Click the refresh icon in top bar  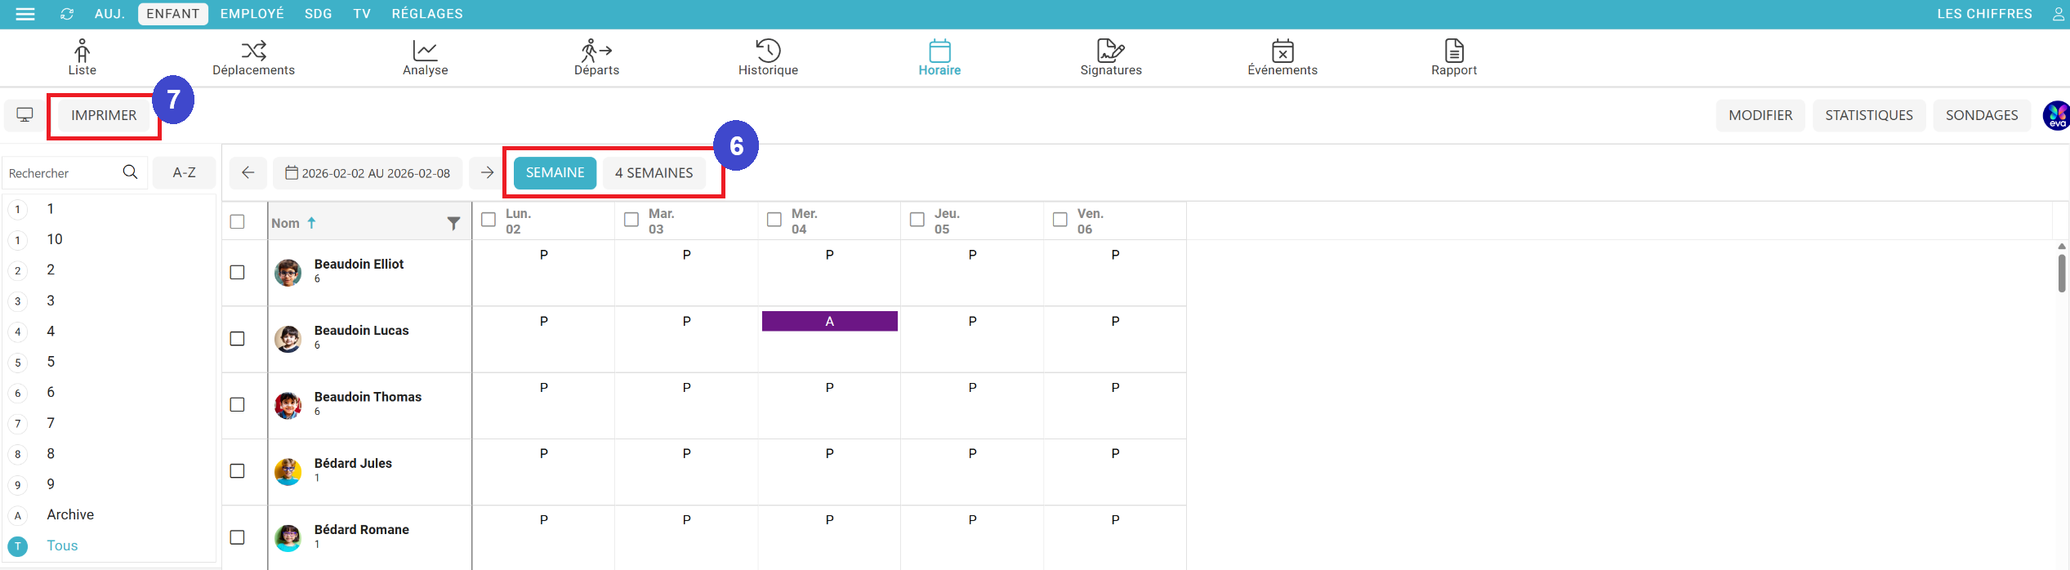[x=67, y=14]
